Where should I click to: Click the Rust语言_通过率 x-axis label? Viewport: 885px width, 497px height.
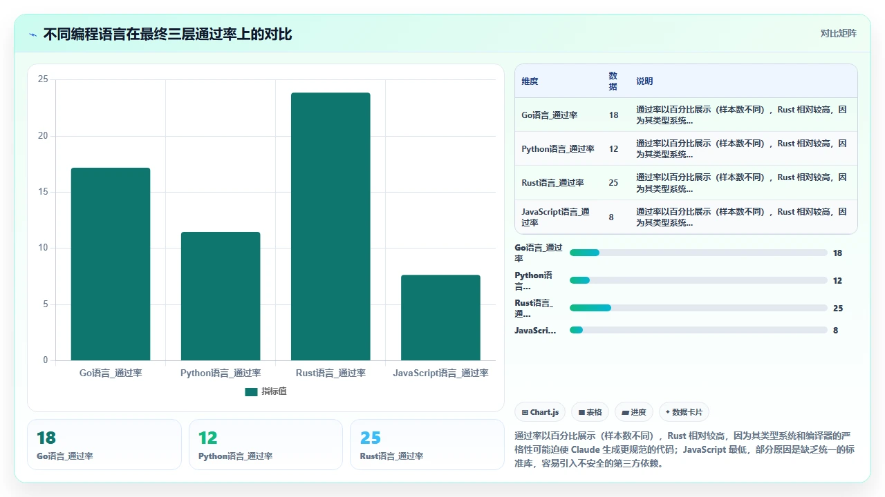click(330, 373)
